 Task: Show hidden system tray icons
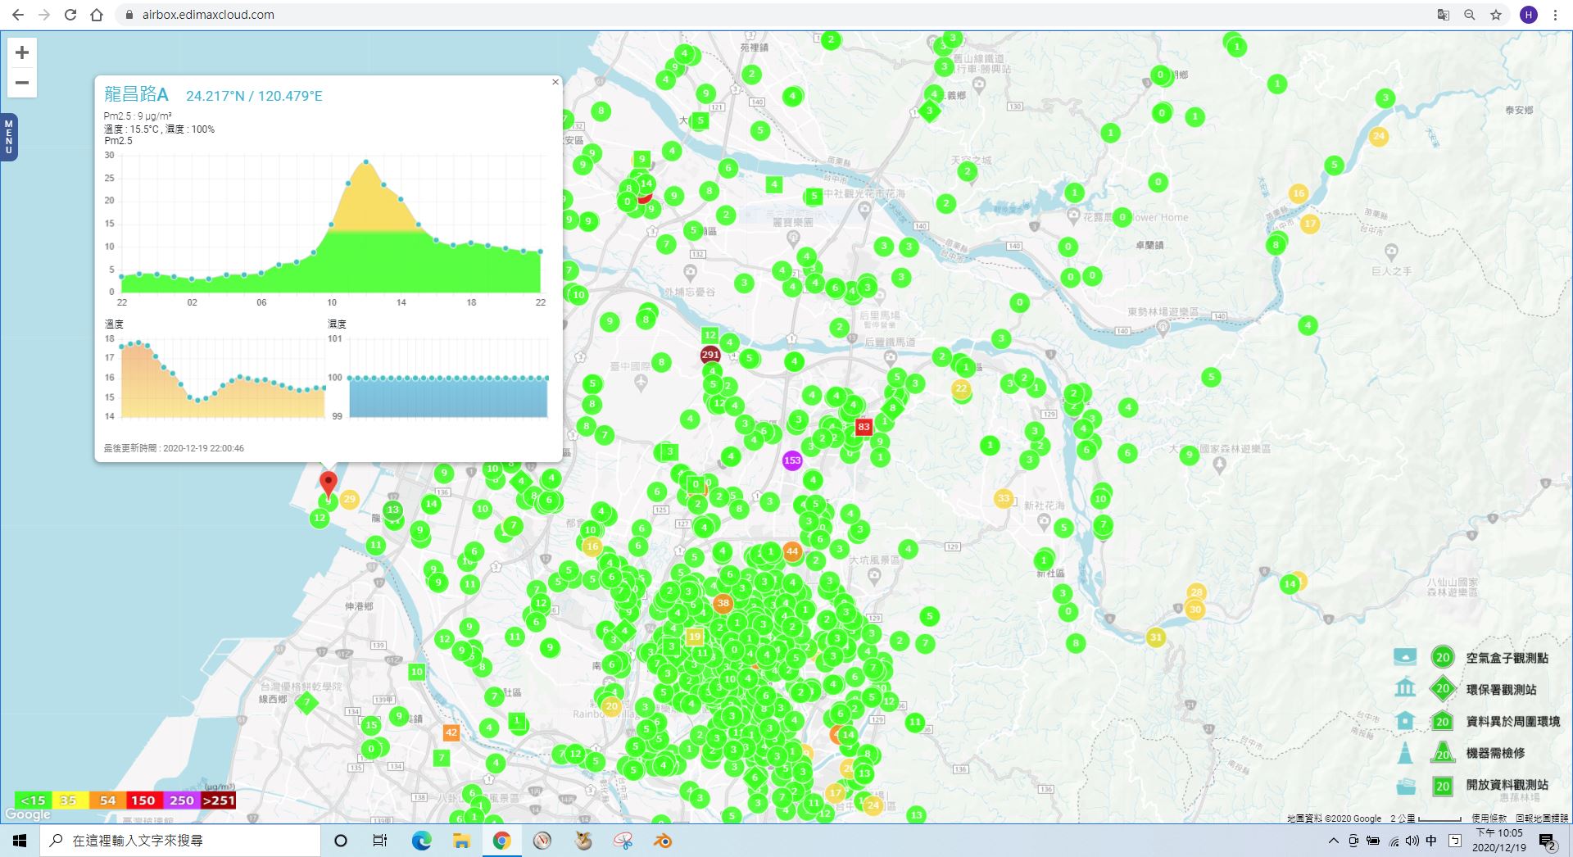point(1334,841)
